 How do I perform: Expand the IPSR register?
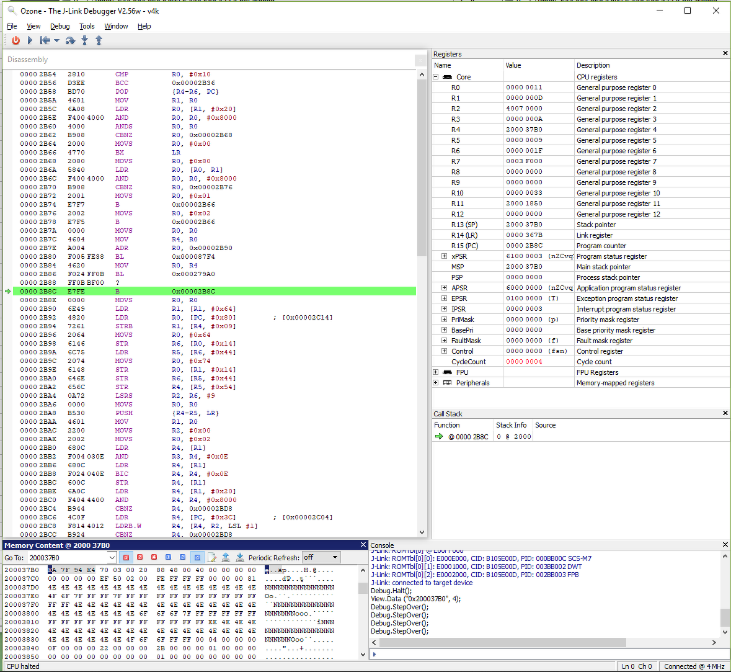pos(445,309)
